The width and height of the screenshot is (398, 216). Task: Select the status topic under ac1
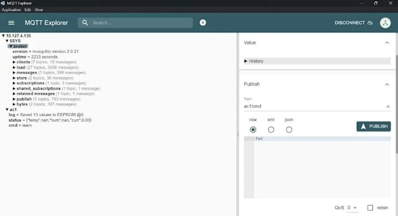[x=50, y=120]
